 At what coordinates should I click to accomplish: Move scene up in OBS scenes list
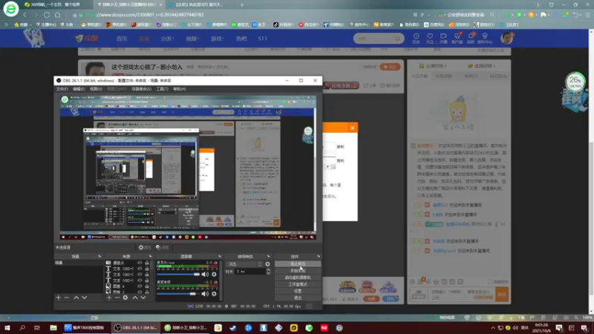click(76, 298)
